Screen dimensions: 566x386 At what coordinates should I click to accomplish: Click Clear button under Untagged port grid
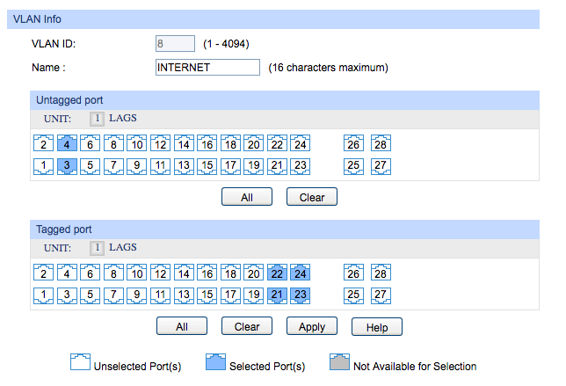312,197
